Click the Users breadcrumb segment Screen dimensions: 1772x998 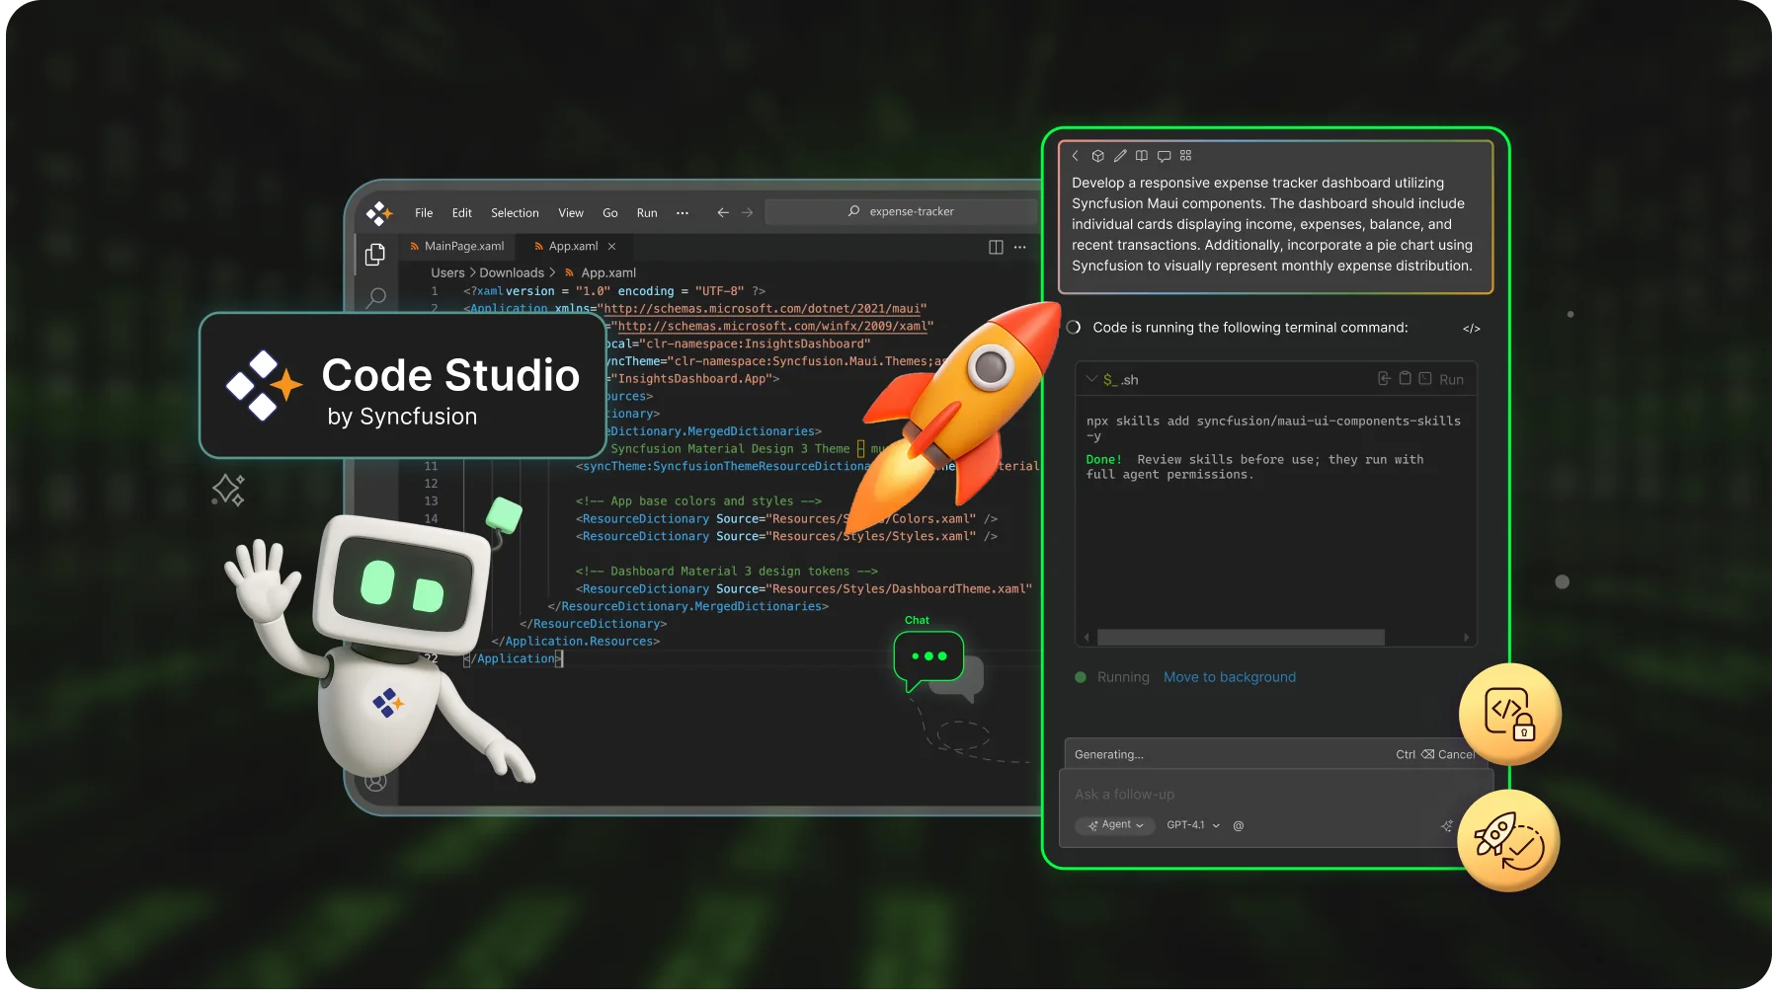pyautogui.click(x=447, y=273)
